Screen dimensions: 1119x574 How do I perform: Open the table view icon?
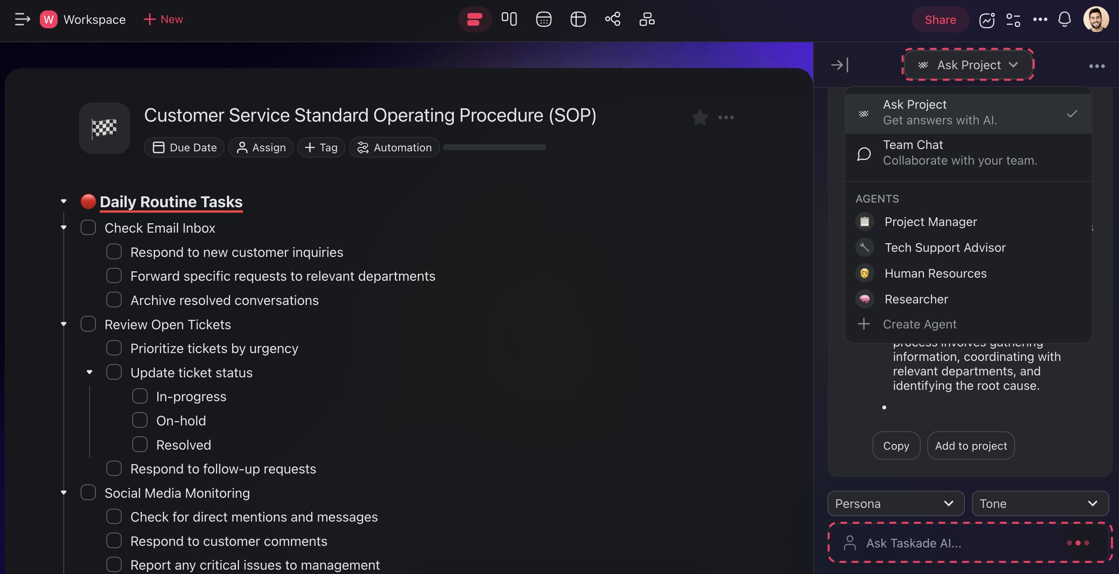(578, 20)
